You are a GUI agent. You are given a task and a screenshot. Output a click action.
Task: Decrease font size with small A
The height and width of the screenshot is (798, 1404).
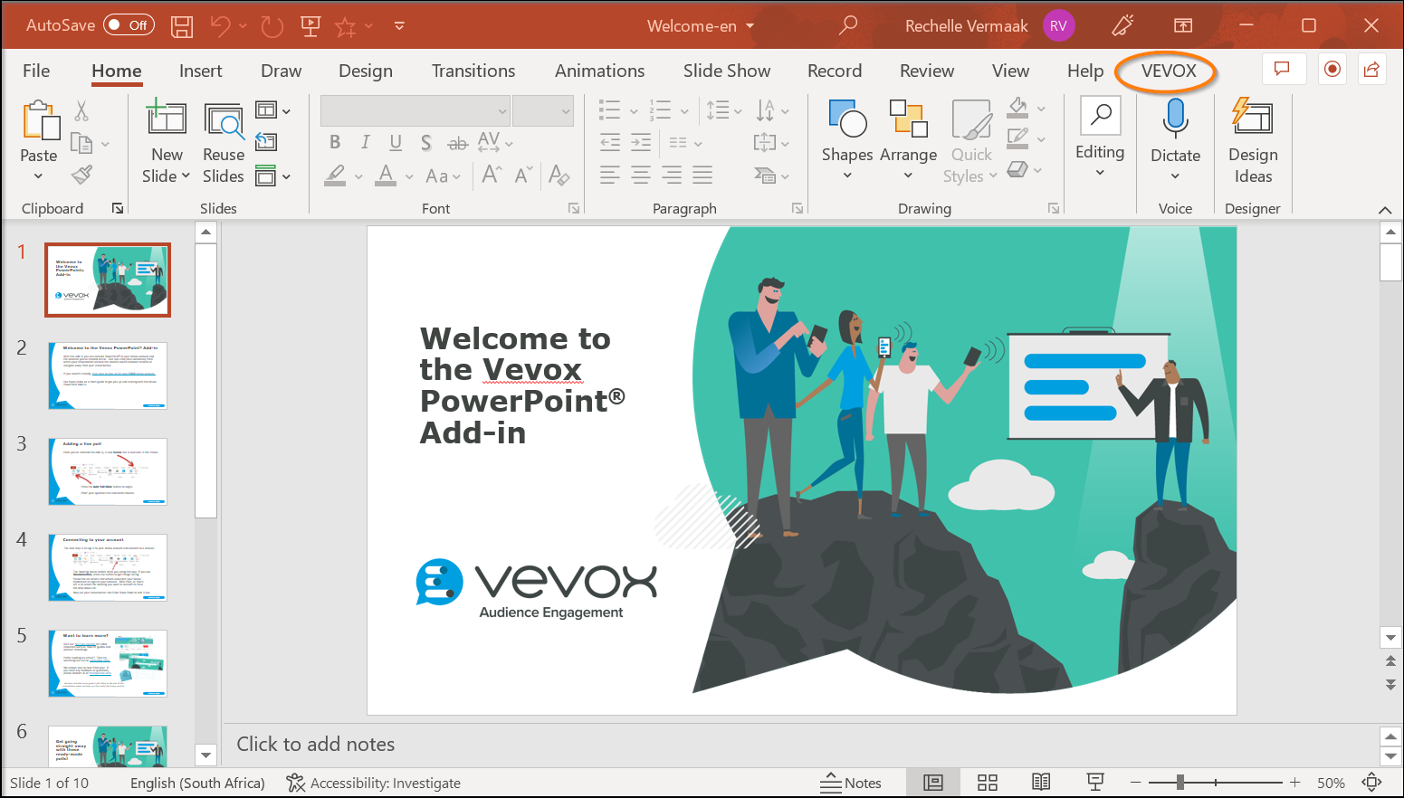523,175
